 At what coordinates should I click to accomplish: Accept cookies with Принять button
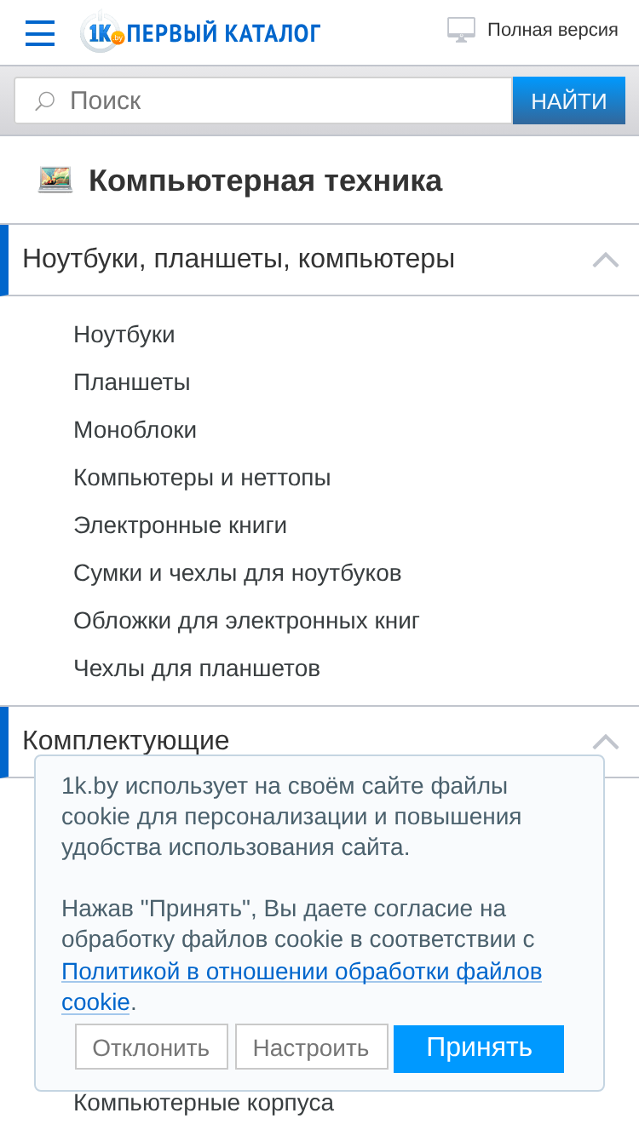(479, 1048)
